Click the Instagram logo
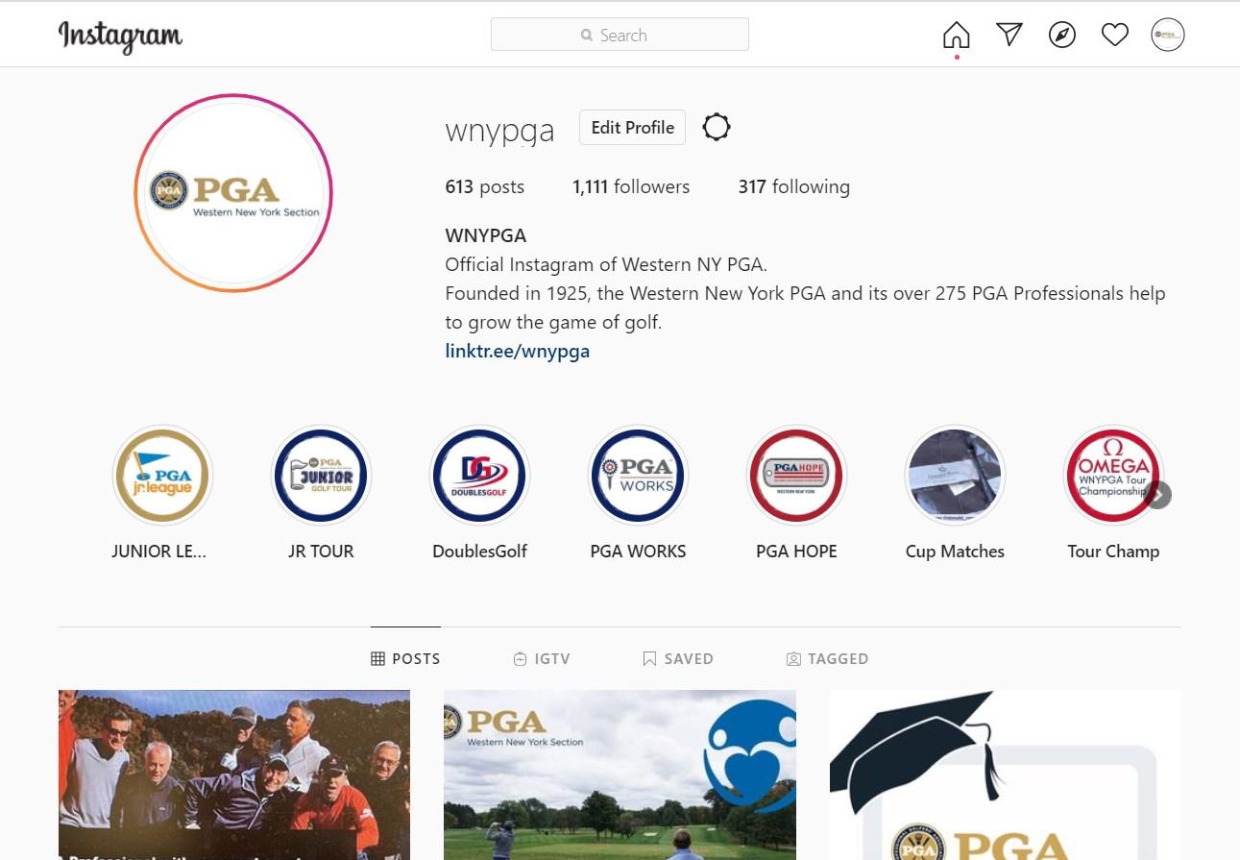 click(x=120, y=37)
